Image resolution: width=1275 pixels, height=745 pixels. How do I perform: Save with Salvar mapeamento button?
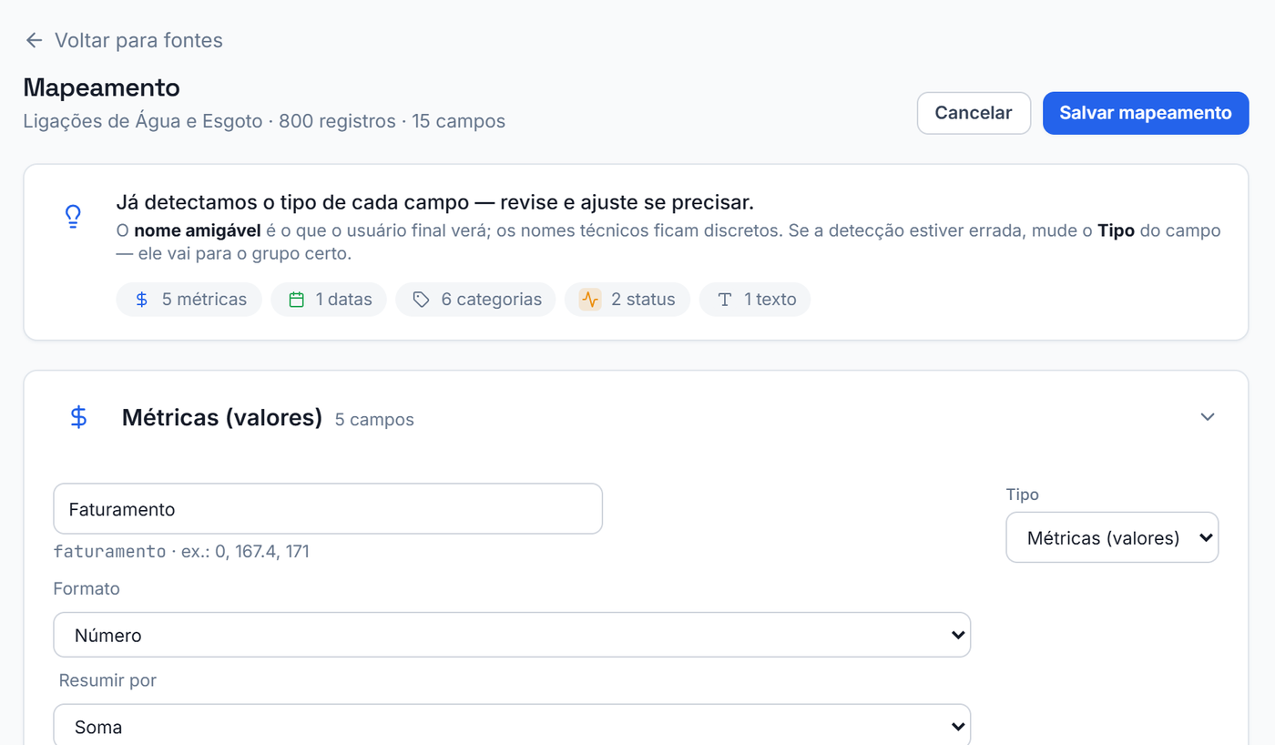point(1146,113)
